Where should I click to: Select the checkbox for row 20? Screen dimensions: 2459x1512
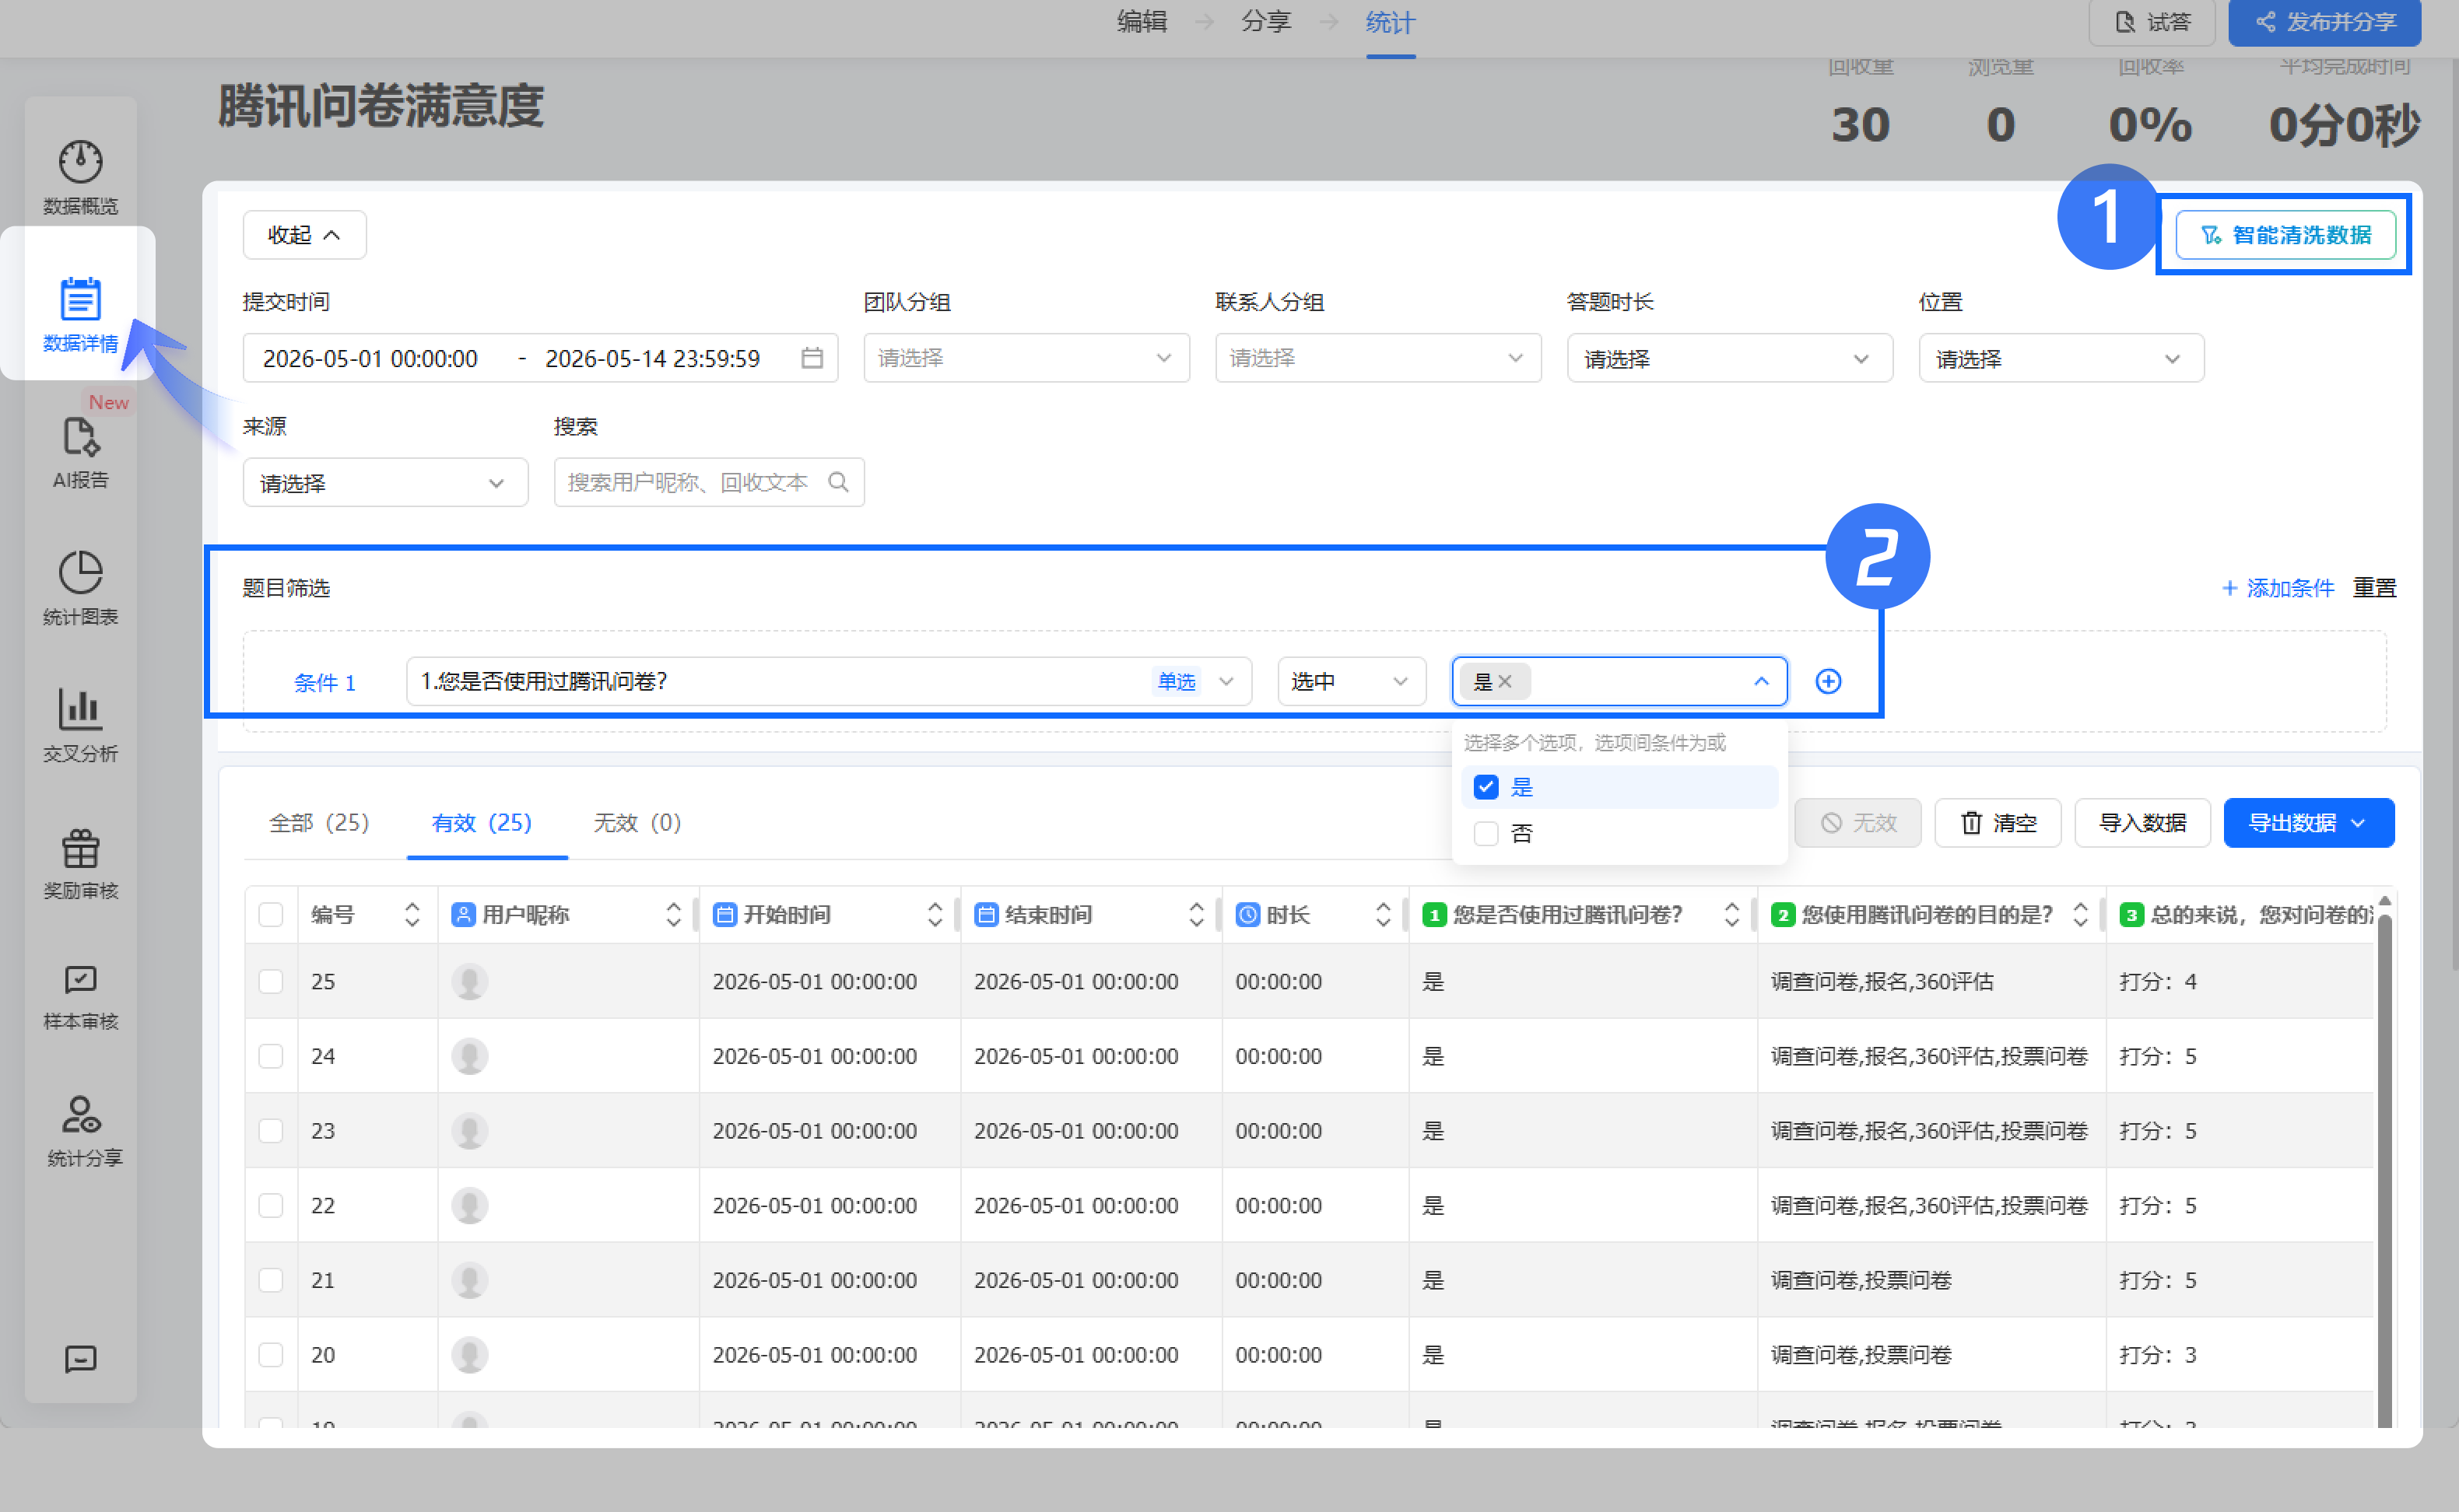pyautogui.click(x=270, y=1354)
